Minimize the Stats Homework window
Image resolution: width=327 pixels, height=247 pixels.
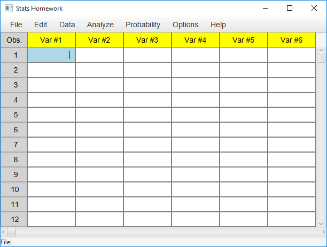pos(266,9)
